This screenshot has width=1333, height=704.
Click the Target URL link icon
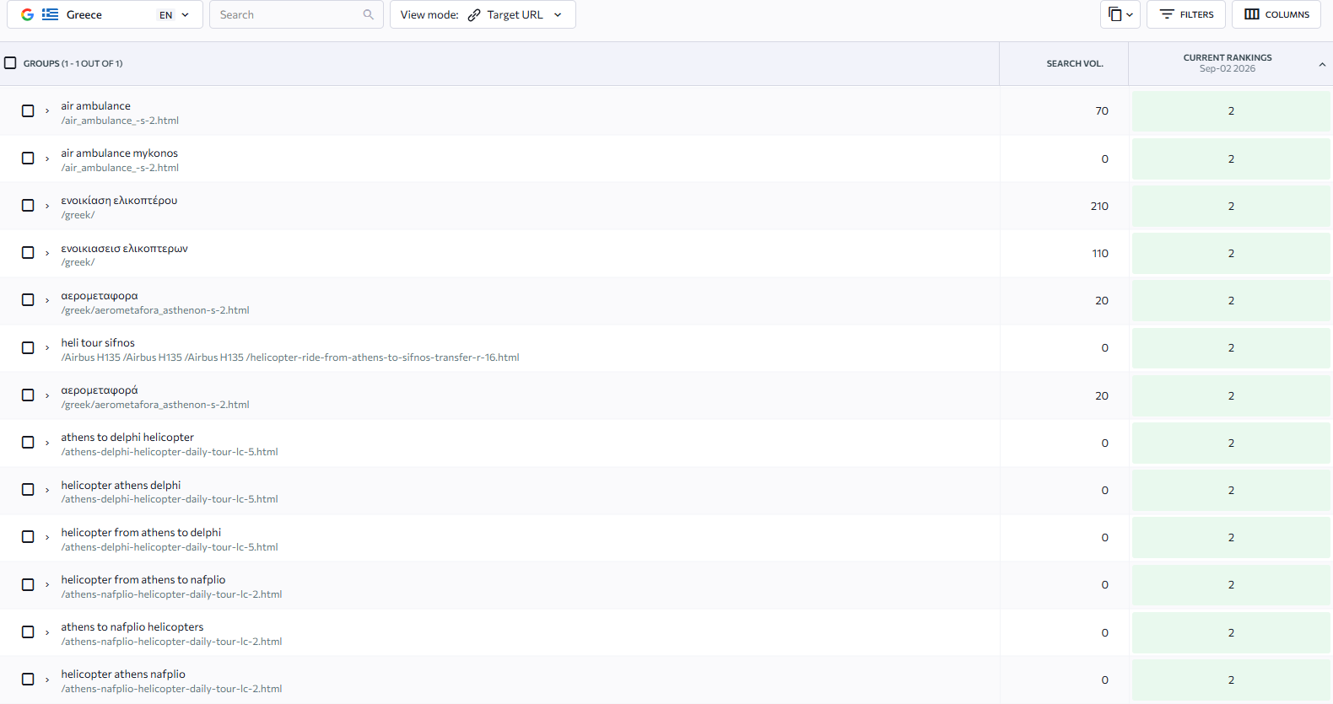tap(474, 15)
